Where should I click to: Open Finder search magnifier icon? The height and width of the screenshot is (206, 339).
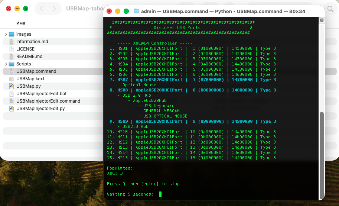[330, 9]
